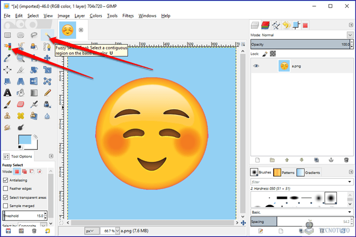The width and height of the screenshot is (356, 237).
Task: Toggle Lock alpha channel checkerboard icon
Action: click(273, 54)
